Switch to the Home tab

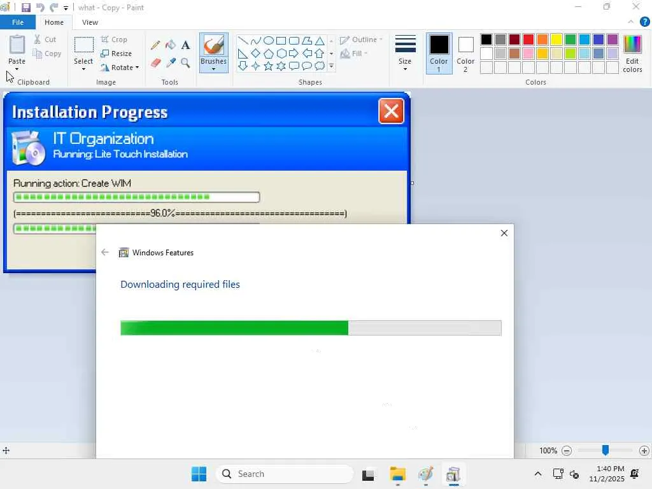[x=54, y=22]
